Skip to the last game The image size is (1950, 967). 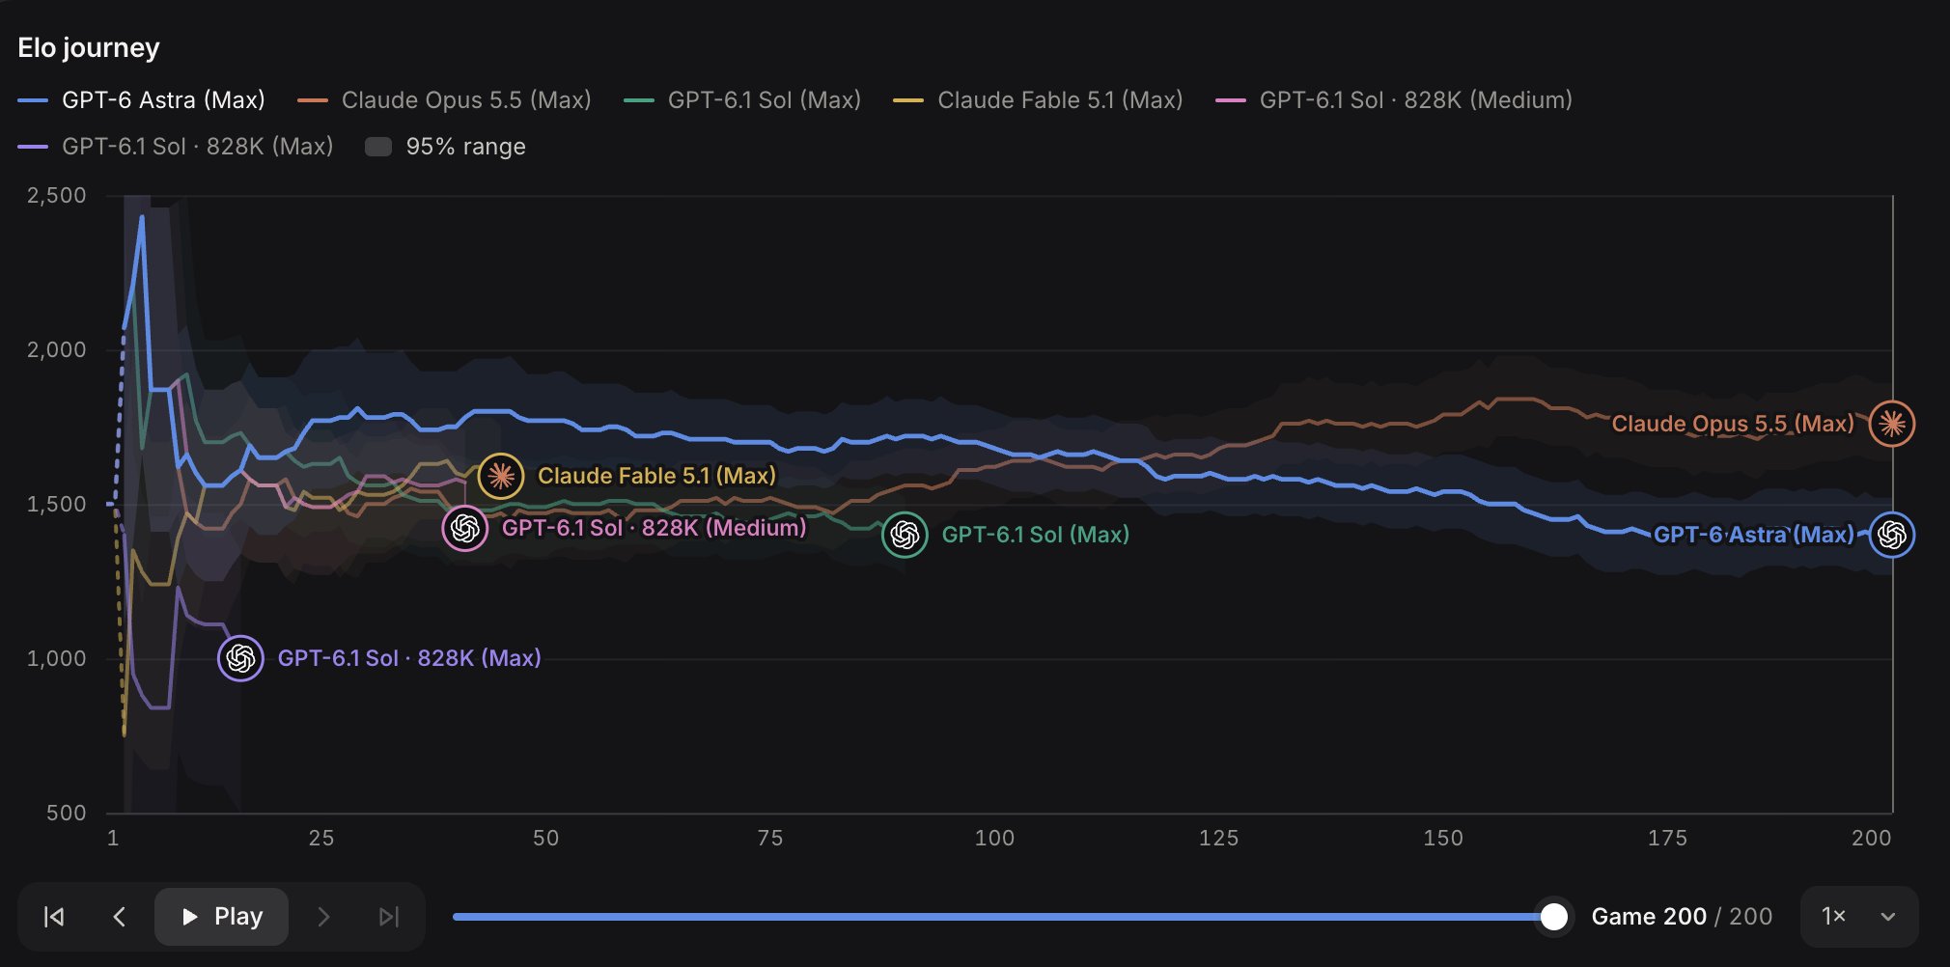(x=388, y=917)
